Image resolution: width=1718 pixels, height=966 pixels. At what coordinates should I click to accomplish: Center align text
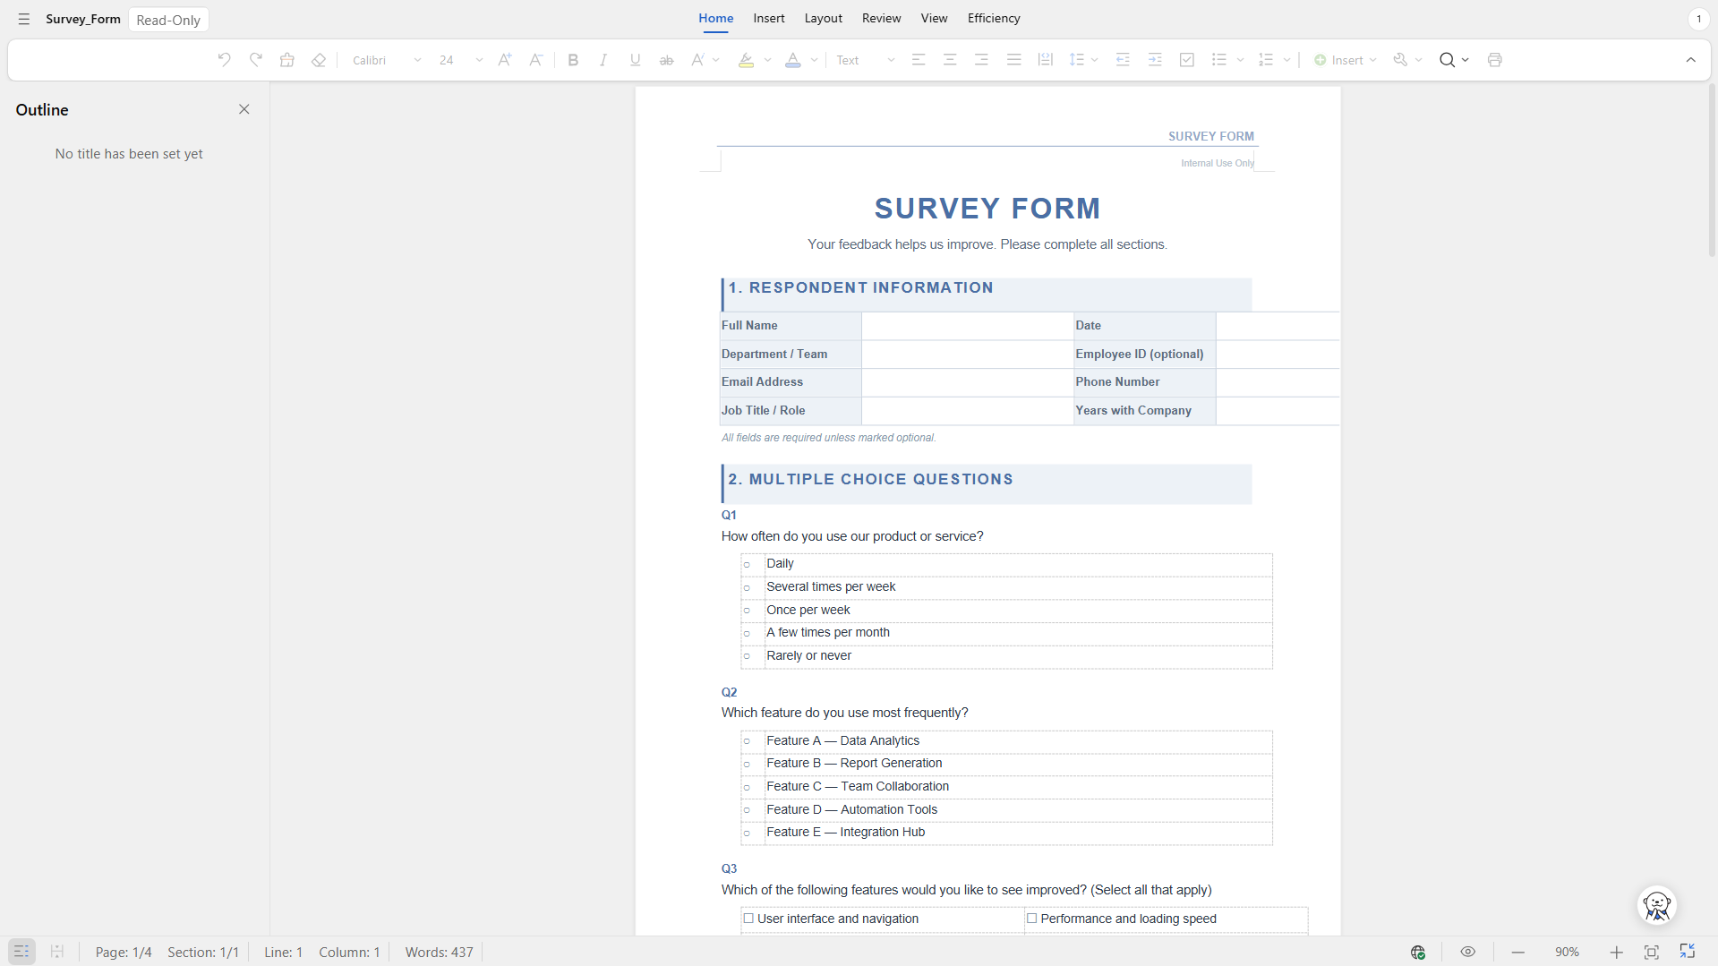click(950, 60)
